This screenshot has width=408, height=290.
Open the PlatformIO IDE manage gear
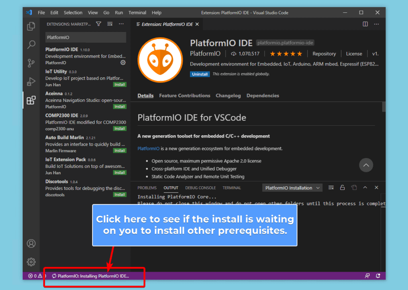(123, 63)
